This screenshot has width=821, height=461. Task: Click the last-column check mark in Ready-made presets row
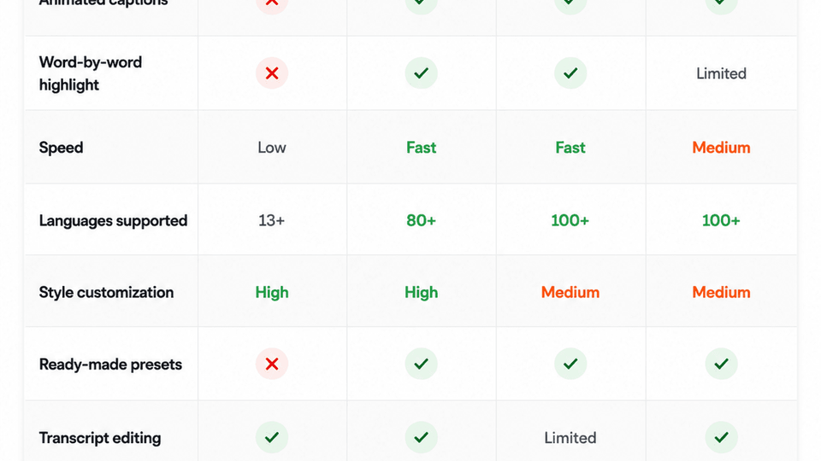721,364
